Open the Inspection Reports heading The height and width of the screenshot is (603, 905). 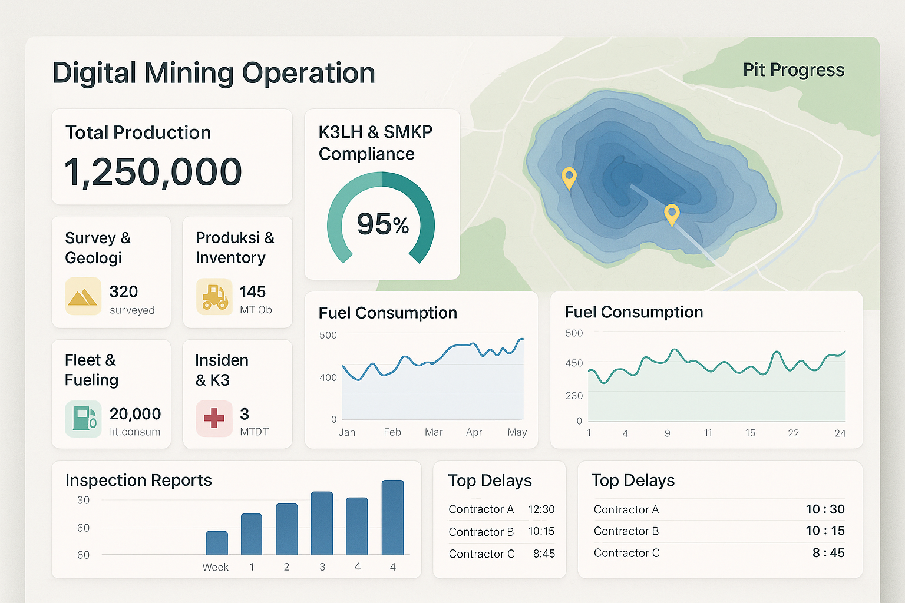138,481
